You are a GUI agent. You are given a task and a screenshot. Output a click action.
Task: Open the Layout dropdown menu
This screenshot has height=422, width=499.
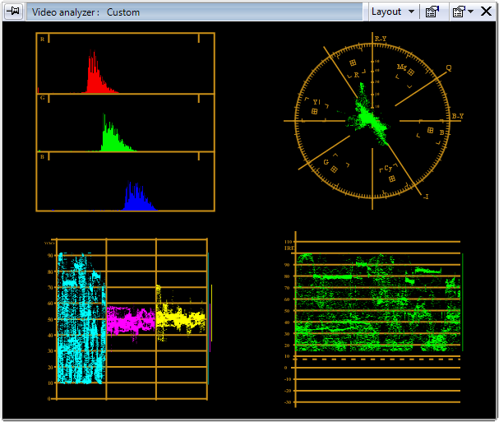(x=393, y=12)
